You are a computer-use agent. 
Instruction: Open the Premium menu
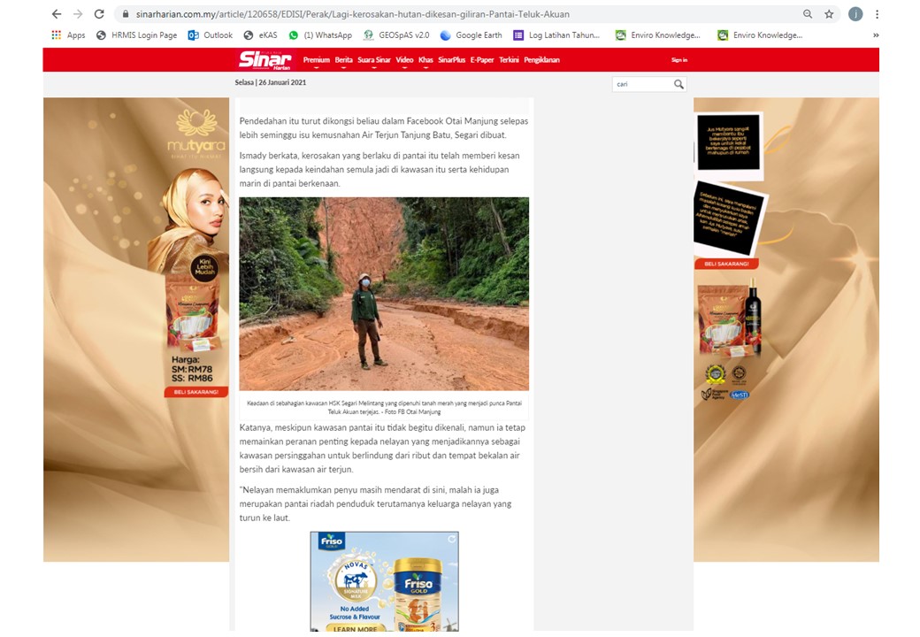317,60
